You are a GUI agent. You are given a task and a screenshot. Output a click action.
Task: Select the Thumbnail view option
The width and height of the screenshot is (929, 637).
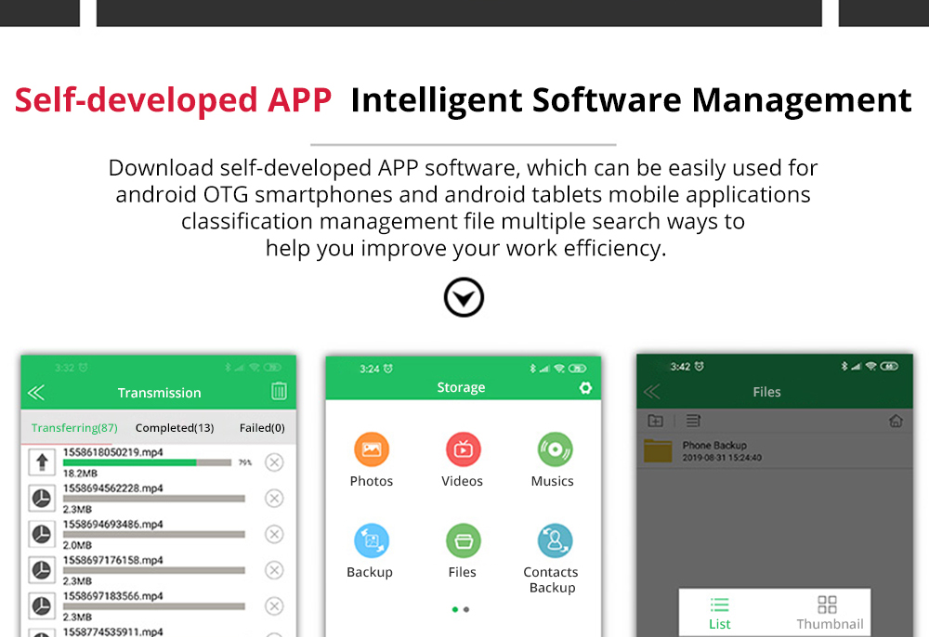(x=829, y=613)
